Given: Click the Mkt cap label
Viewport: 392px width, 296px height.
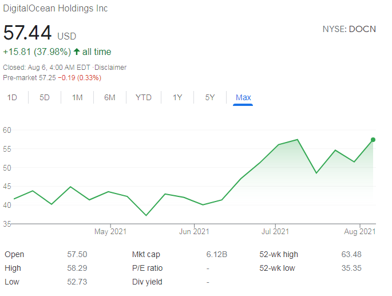Looking at the screenshot, I should [x=146, y=254].
